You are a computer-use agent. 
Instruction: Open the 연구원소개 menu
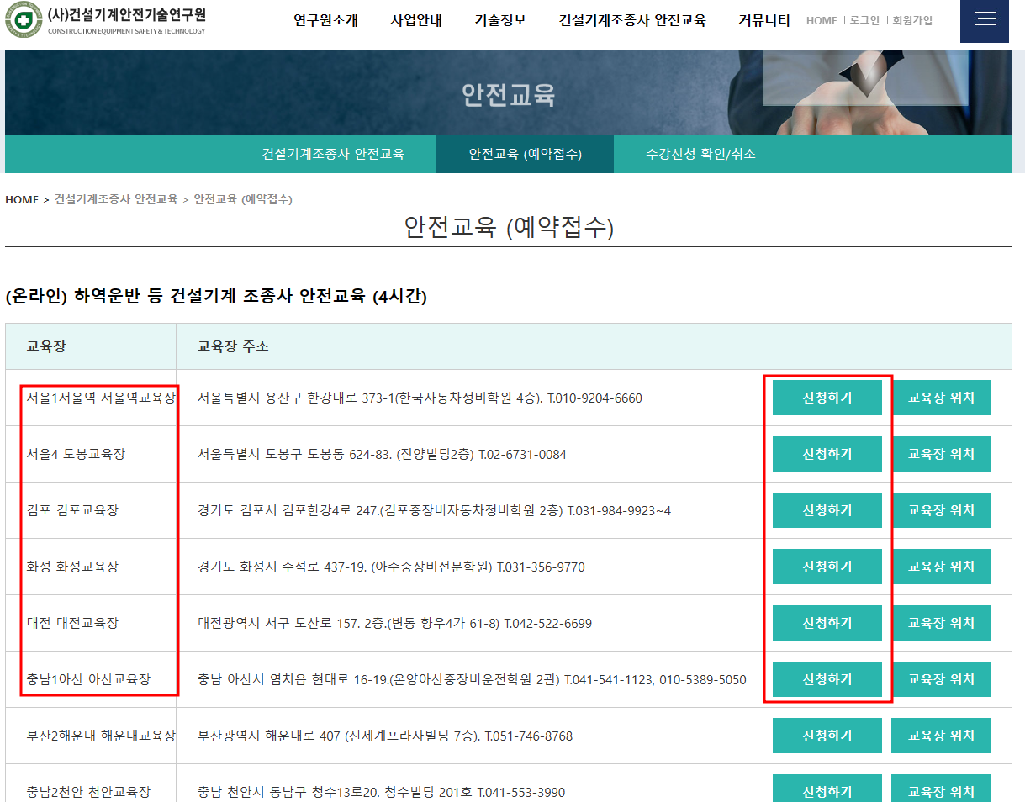325,21
